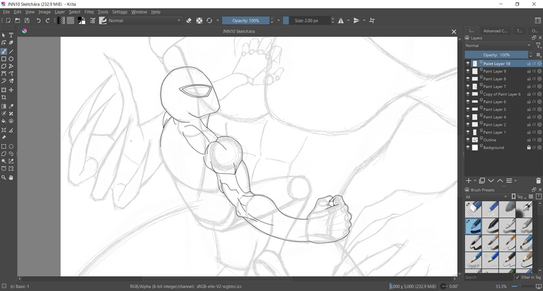
Task: Select the Move tool
Action: click(11, 90)
